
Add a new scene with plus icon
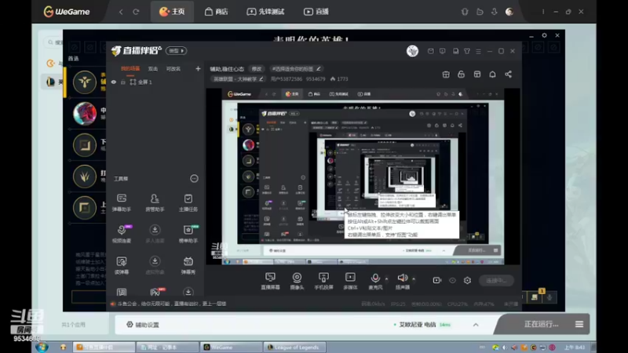[198, 69]
